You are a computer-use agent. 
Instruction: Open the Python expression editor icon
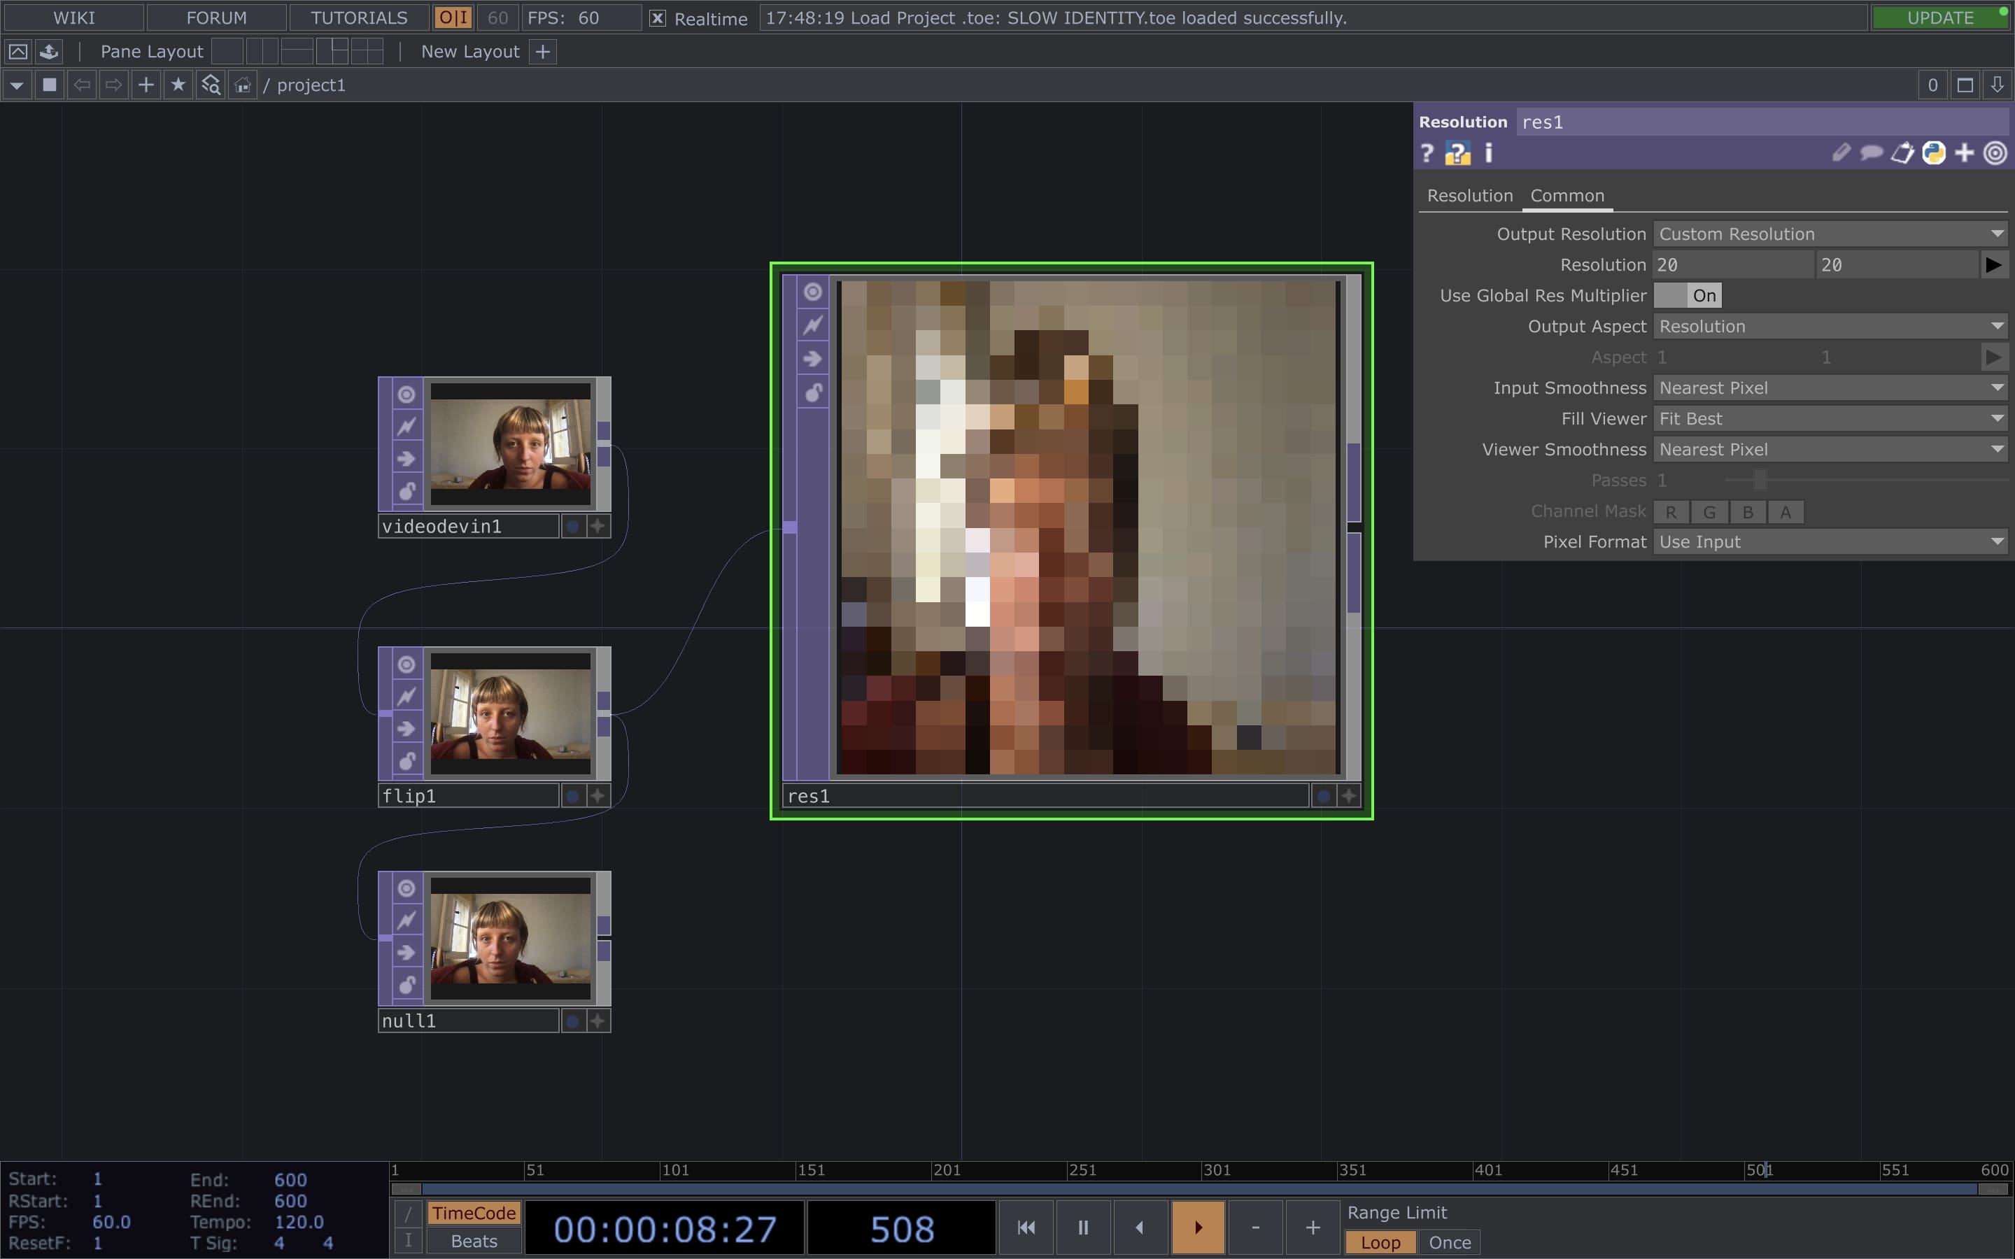tap(1933, 153)
